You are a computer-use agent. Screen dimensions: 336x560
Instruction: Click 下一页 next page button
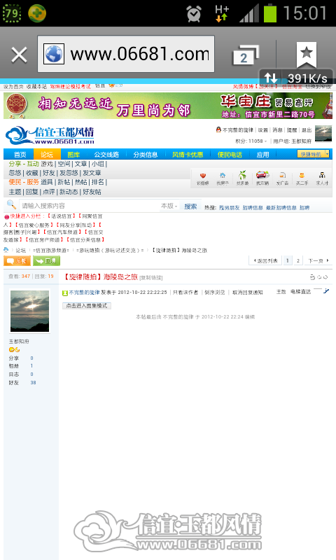tap(318, 260)
